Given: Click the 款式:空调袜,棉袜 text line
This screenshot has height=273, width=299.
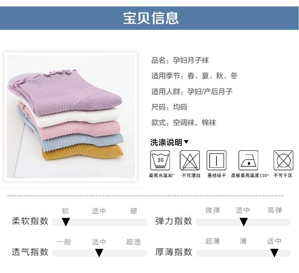Looking at the screenshot, I should pos(184,123).
